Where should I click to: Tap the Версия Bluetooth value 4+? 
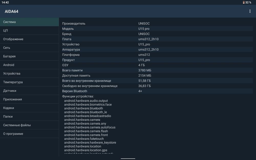click(140, 91)
